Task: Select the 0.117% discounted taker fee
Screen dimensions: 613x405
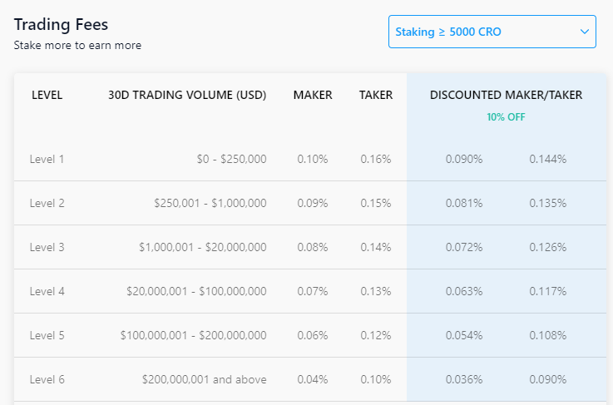Action: [547, 291]
